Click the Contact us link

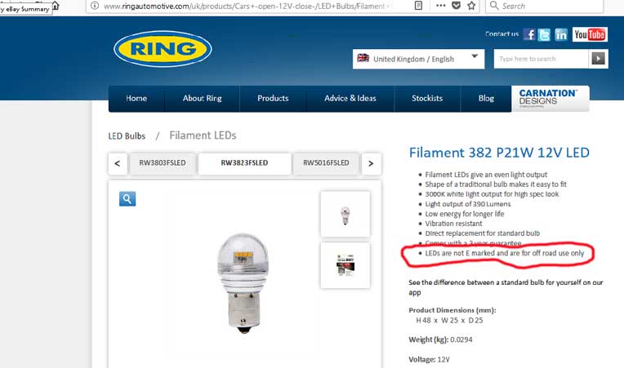click(x=501, y=34)
